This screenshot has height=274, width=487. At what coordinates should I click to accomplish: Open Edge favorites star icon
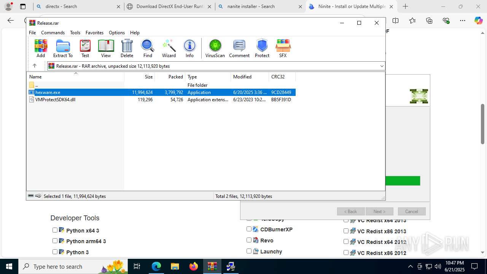click(x=412, y=21)
